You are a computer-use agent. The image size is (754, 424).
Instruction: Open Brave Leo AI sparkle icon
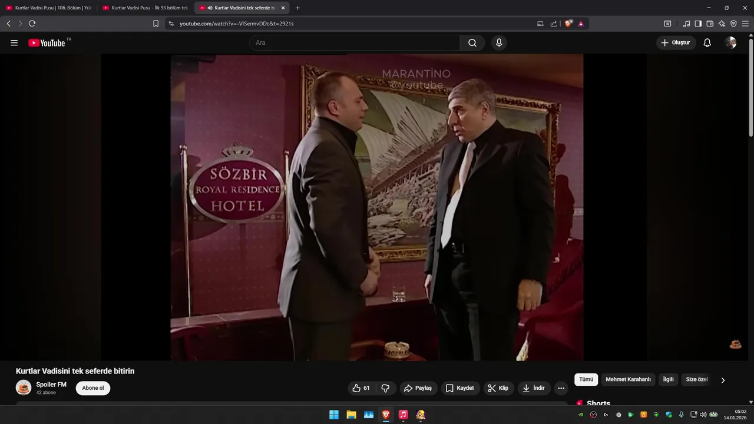(722, 24)
